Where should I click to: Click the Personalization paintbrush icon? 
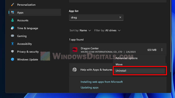pyautogui.click(x=12, y=4)
